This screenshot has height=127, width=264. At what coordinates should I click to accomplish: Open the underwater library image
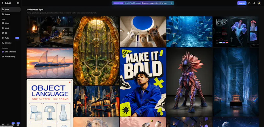[x=189, y=32]
